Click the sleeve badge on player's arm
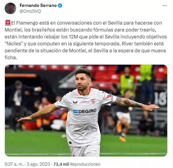173x168 pixels. [x=110, y=96]
